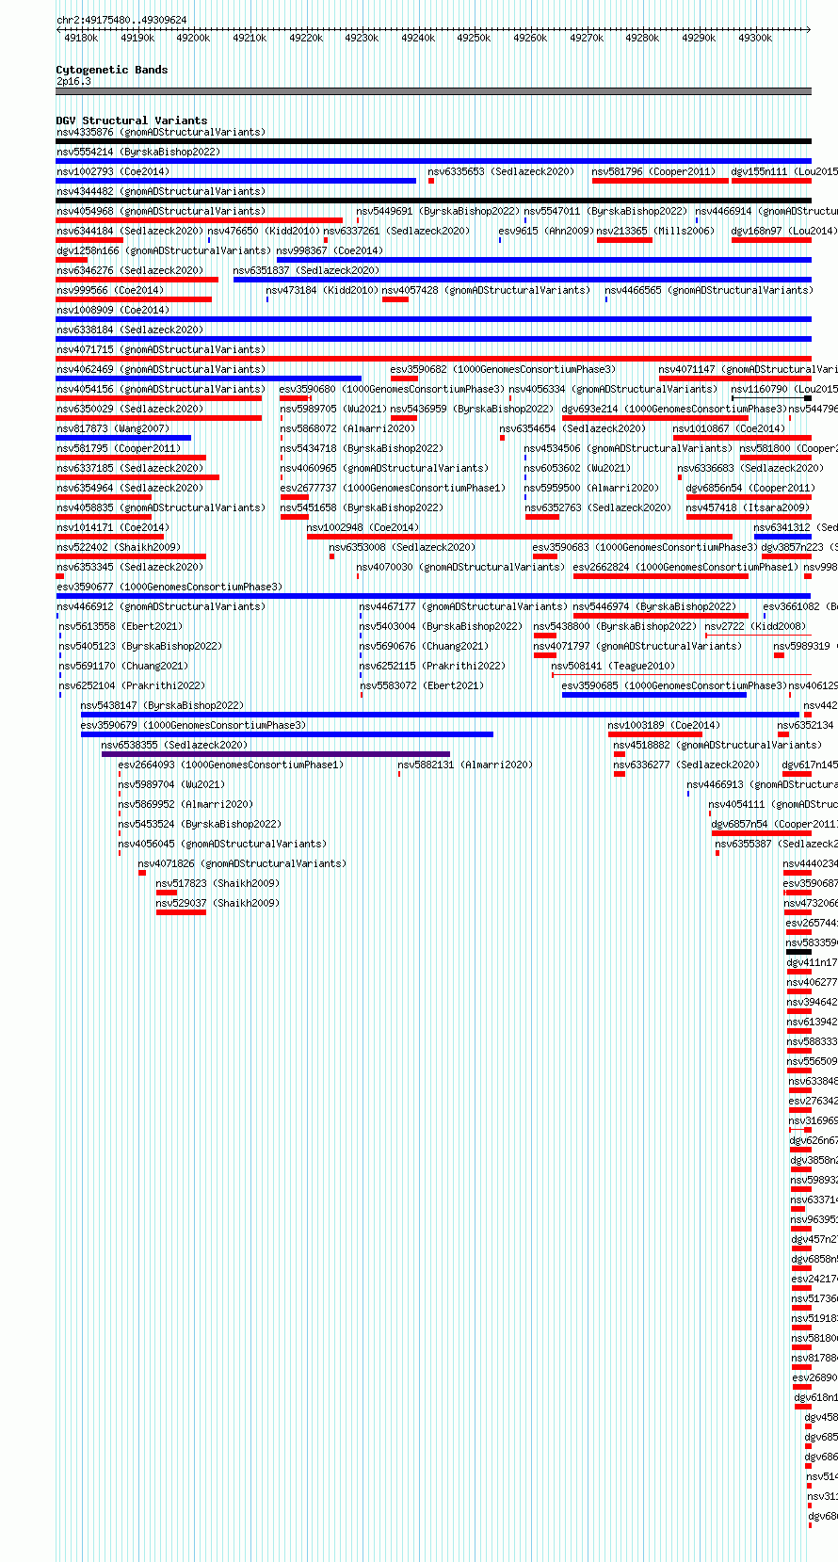This screenshot has height=1562, width=838.
Task: Select nsv4054968 gnomAD variant label
Action: 161,211
